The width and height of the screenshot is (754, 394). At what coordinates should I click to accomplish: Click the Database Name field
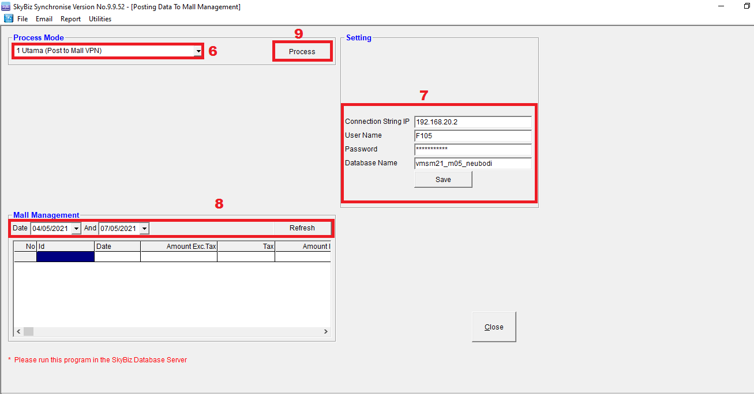tap(472, 164)
